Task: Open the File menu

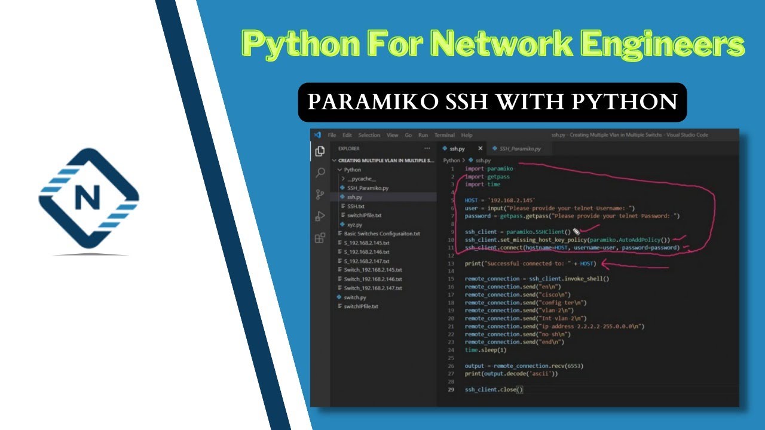Action: pos(332,135)
